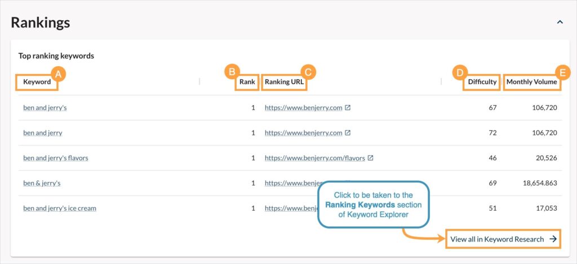Open "ben and jerry's ice cream" keyword
Image resolution: width=577 pixels, height=264 pixels.
click(x=60, y=208)
